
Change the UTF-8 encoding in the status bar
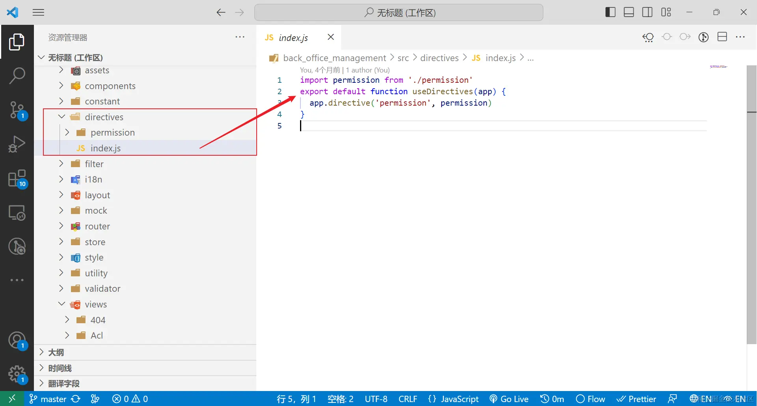click(x=376, y=399)
